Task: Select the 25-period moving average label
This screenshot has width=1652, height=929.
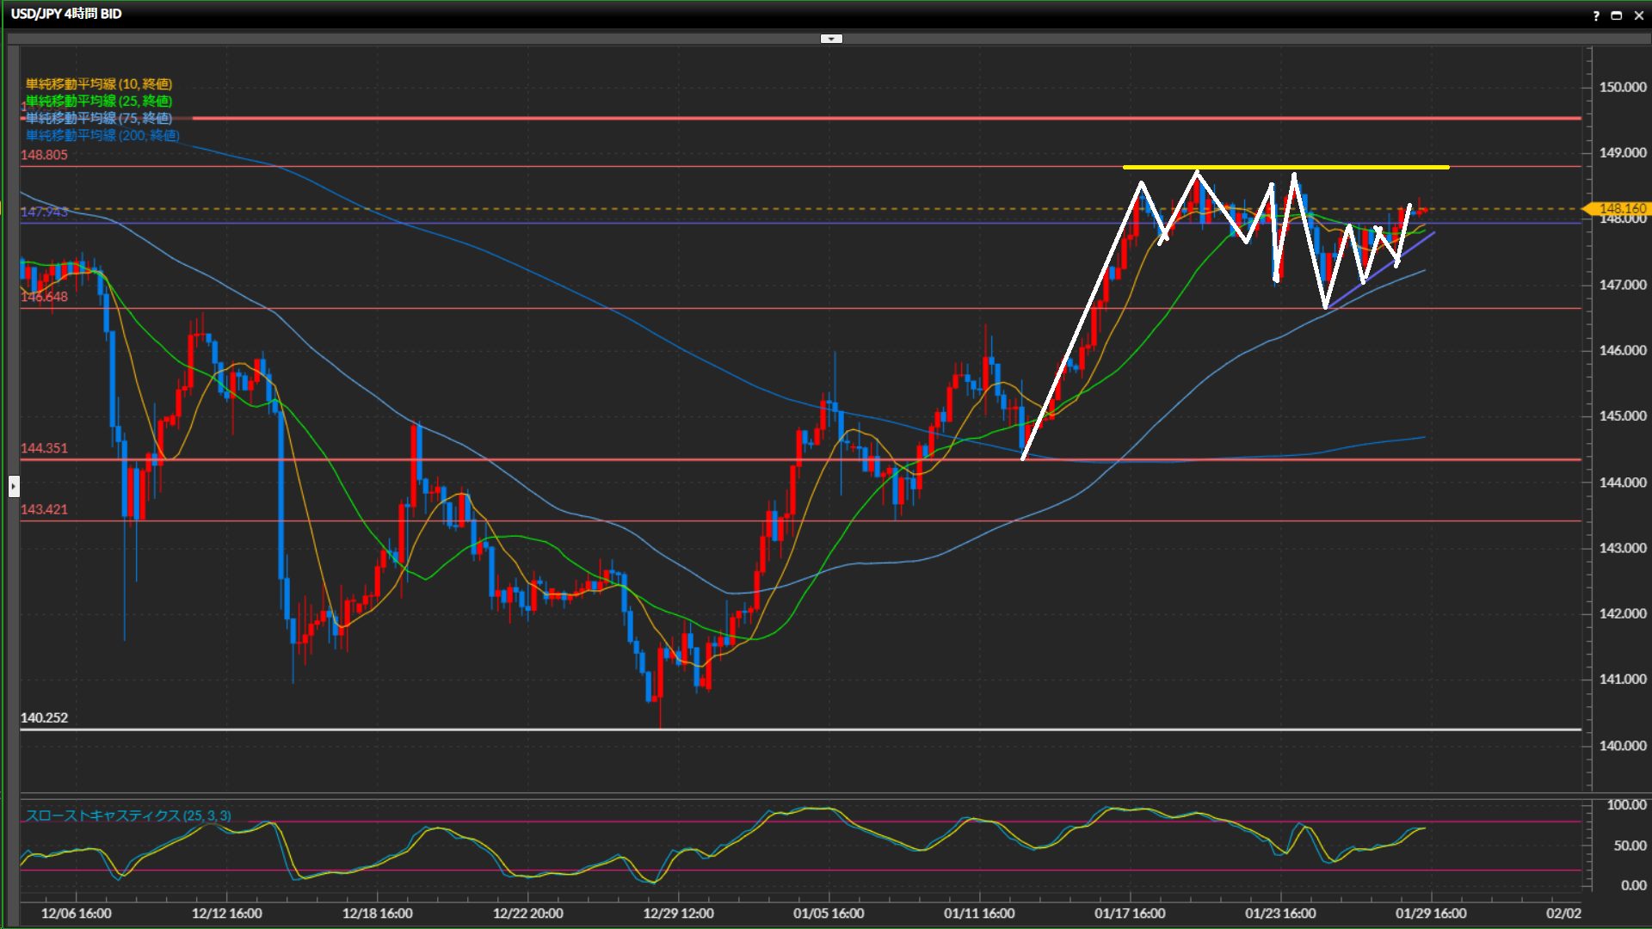Action: (98, 101)
